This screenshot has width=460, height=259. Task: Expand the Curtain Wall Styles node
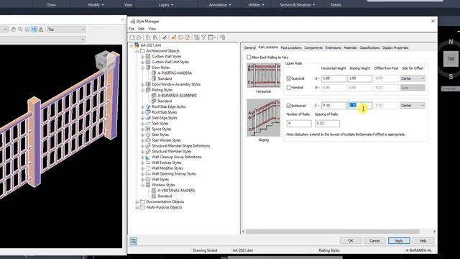pos(142,56)
